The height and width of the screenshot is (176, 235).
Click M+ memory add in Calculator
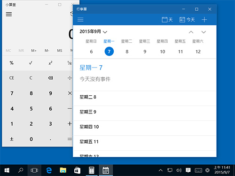34,51
